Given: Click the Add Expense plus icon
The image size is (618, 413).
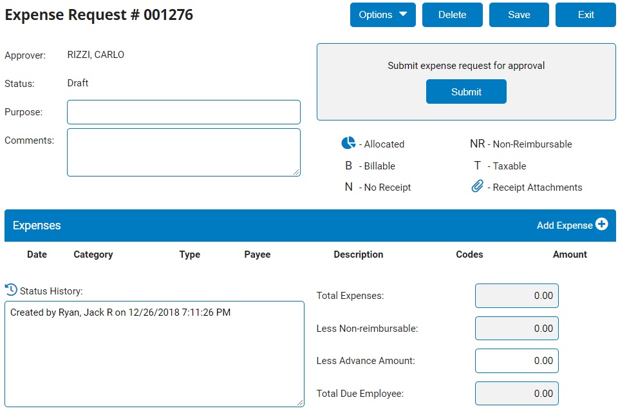Looking at the screenshot, I should tap(601, 225).
